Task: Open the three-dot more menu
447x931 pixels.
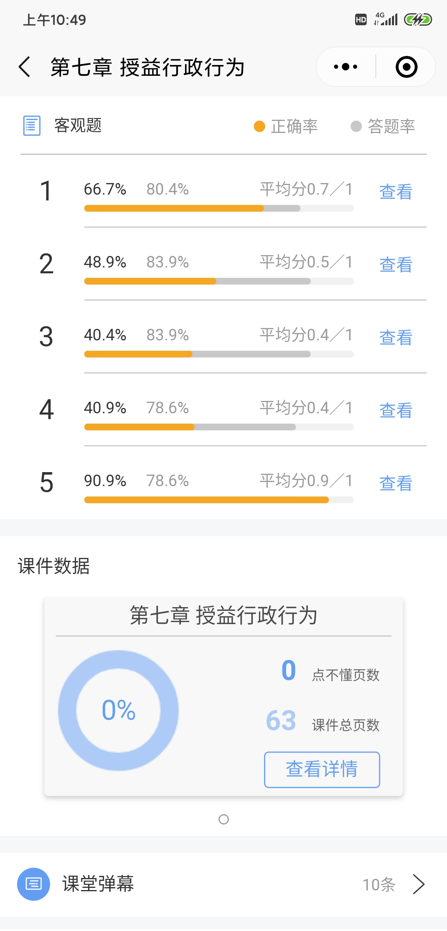Action: point(346,67)
